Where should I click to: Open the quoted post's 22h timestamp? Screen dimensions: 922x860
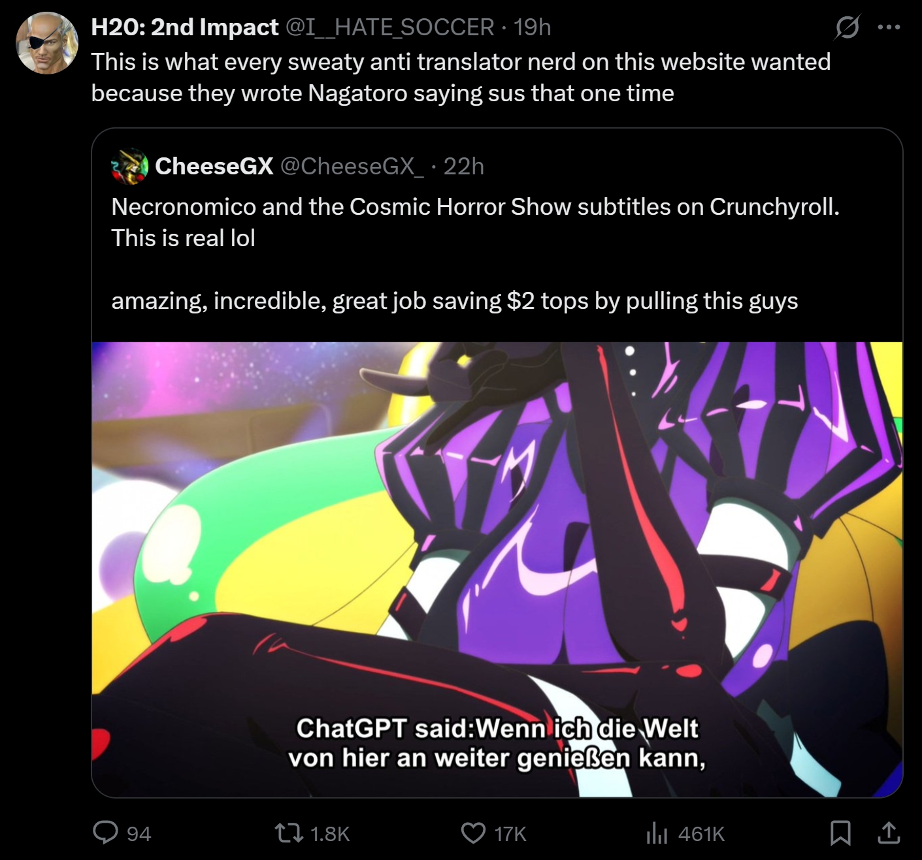tap(464, 167)
